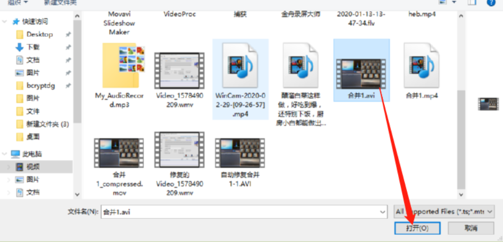Image resolution: width=503 pixels, height=242 pixels.
Task: Click the 捕获 folder label
Action: [240, 14]
